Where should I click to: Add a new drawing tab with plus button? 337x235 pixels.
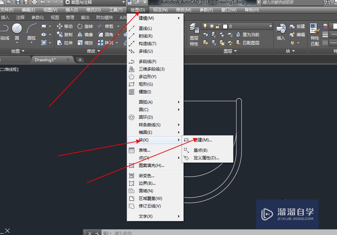click(80, 60)
